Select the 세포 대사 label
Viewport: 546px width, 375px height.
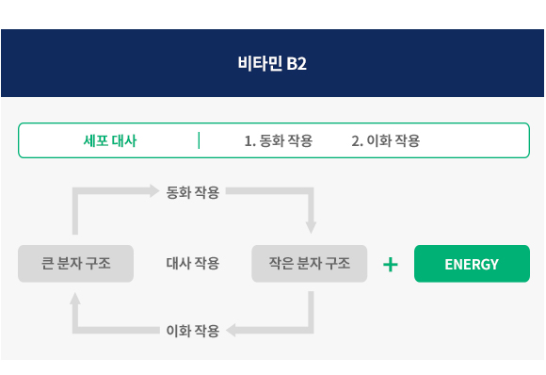(x=110, y=140)
